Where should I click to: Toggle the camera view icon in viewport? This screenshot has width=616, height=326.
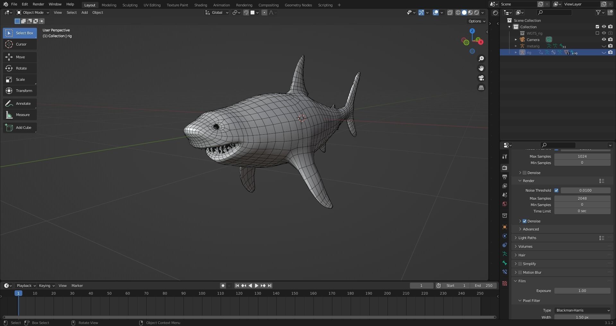point(481,78)
